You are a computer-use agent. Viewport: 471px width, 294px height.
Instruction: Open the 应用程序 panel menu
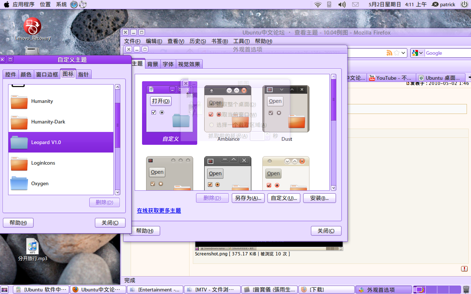(x=24, y=4)
